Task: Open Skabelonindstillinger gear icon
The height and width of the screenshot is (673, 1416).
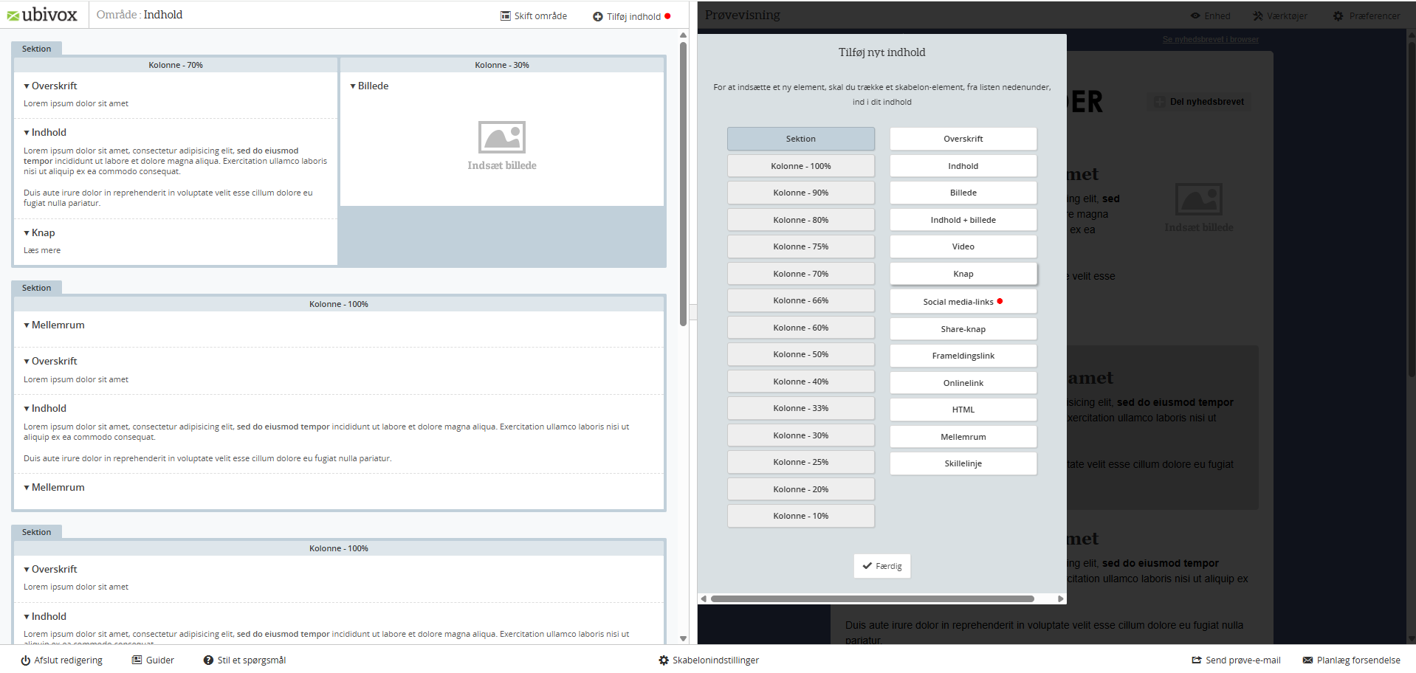Action: tap(664, 660)
